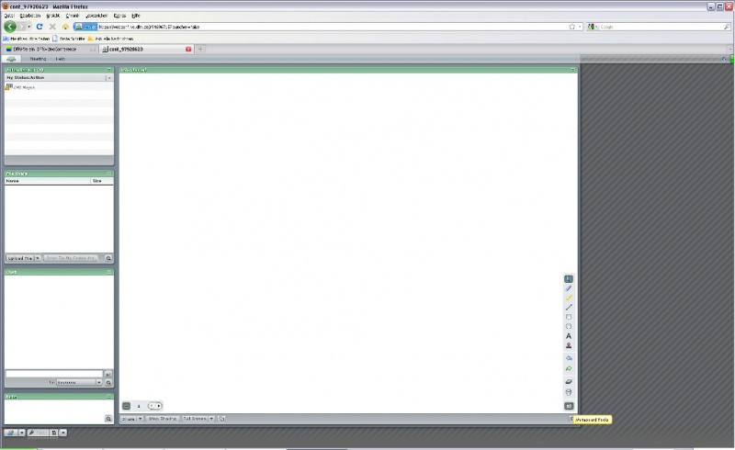The width and height of the screenshot is (735, 450).
Task: Open the Erste Schritte bookmark
Action: tap(69, 39)
